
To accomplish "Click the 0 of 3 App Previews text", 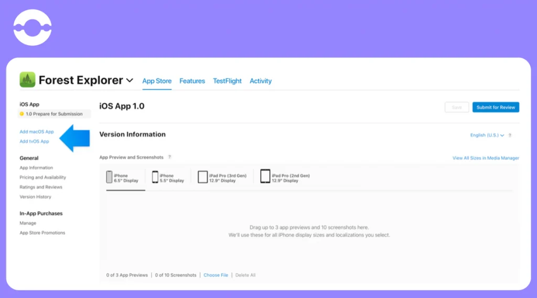I will click(127, 275).
